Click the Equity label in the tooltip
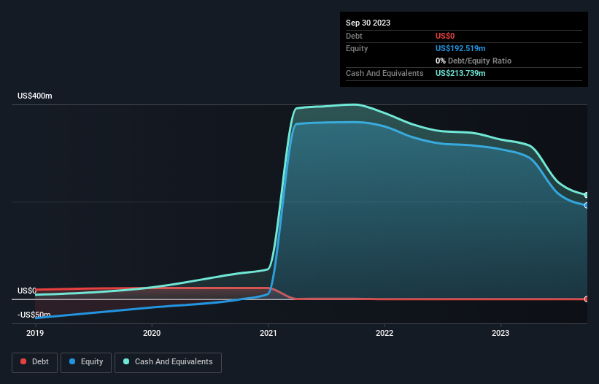Viewport: 599px width, 384px height. (357, 48)
